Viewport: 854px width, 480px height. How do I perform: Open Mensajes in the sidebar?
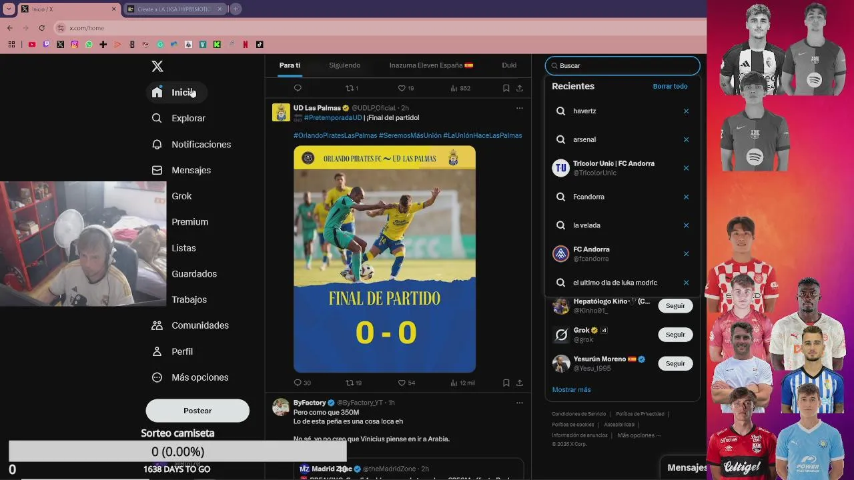point(181,170)
